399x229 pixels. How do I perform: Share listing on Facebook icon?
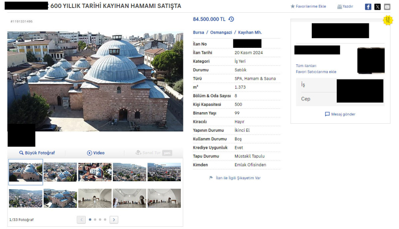pos(368,6)
